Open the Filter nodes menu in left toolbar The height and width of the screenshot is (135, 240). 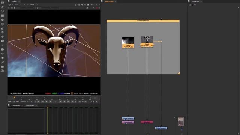coord(3,24)
